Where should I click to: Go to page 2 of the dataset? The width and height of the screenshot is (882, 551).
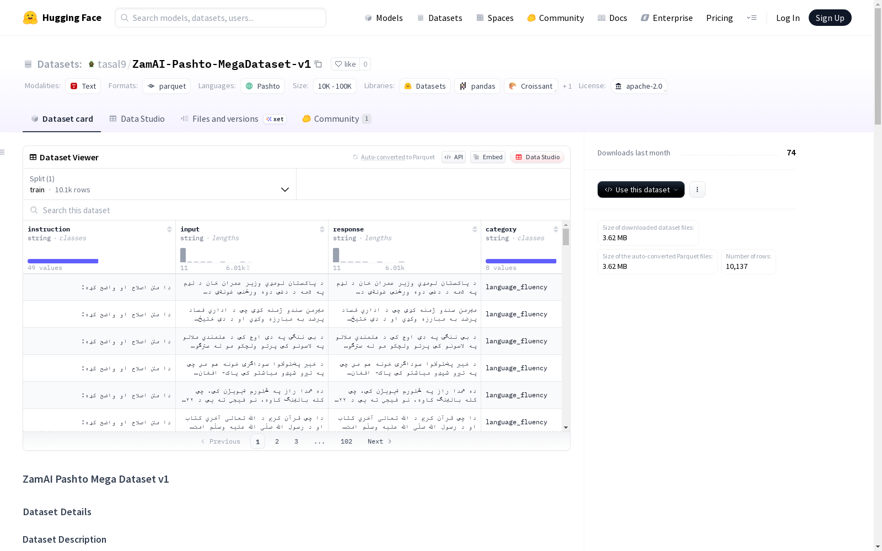pyautogui.click(x=277, y=441)
